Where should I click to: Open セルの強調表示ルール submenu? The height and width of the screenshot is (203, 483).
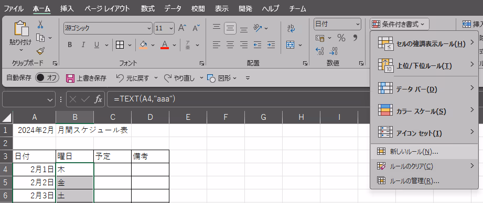pos(424,44)
